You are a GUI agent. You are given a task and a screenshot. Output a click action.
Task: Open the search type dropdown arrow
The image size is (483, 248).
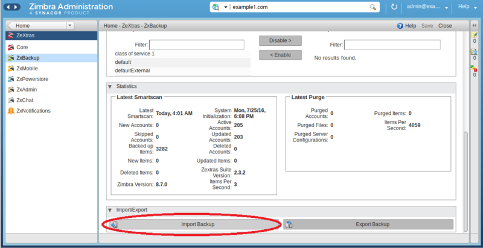click(225, 7)
